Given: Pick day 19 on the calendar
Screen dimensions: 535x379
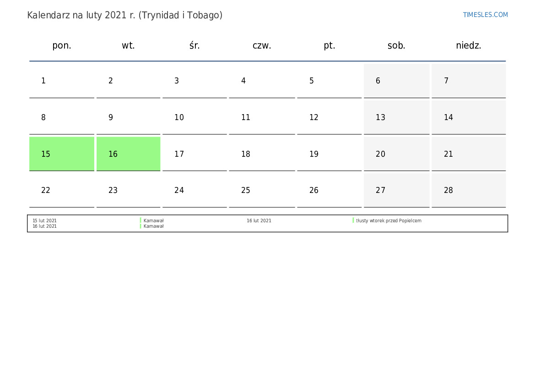Looking at the screenshot, I should [329, 154].
